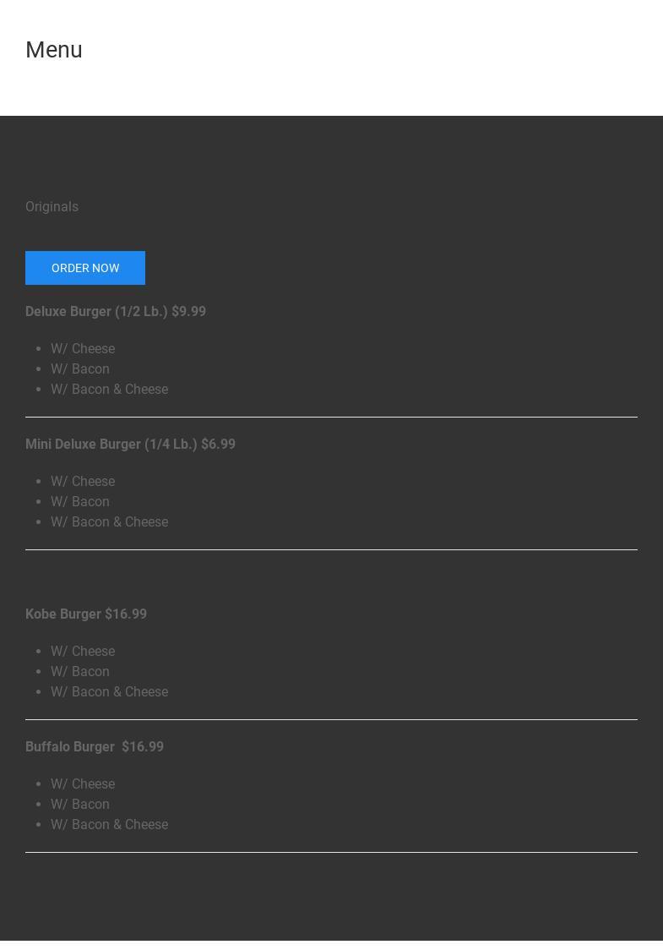Pick W/ Bacon & Cheese under Buffalo Burger
Viewport: 663px width, 950px height.
click(x=110, y=824)
